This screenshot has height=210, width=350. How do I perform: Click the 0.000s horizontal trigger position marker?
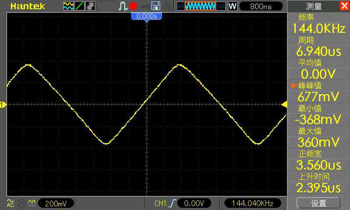tap(147, 16)
